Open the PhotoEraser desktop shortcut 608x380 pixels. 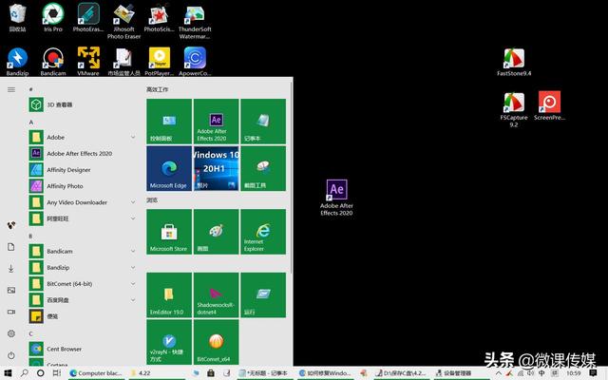pos(88,17)
